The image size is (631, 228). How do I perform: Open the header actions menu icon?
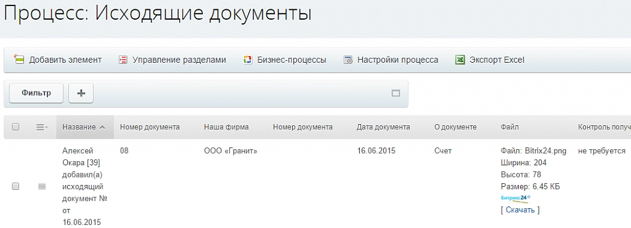tap(42, 127)
